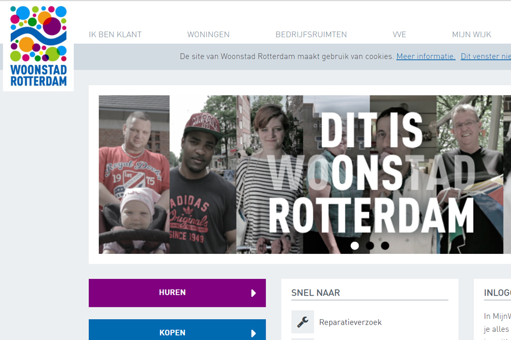Image resolution: width=511 pixels, height=340 pixels.
Task: Click the SNEL NAAR panel heading
Action: click(x=315, y=293)
